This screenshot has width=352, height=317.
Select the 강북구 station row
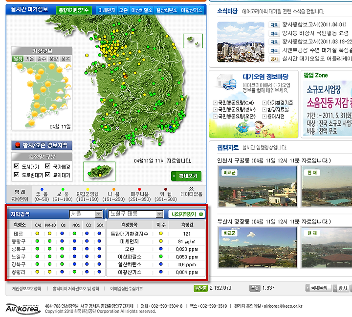tap(56, 264)
